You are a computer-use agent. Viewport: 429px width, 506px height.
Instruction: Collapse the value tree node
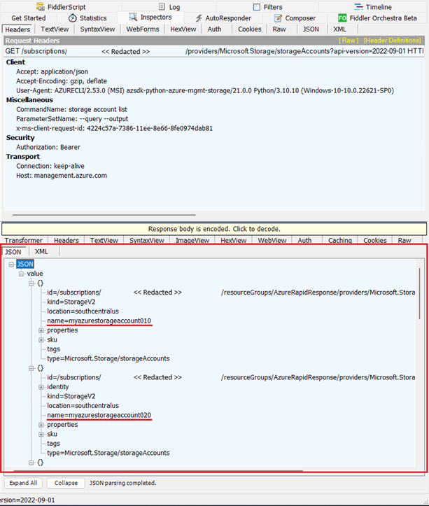(x=21, y=274)
